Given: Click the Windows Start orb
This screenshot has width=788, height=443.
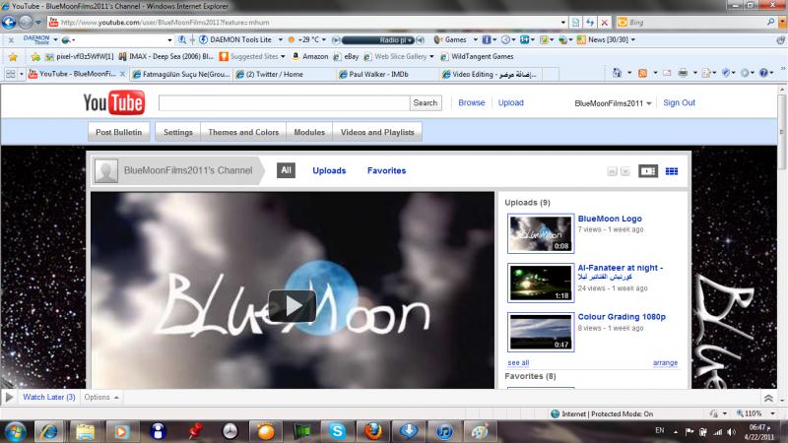Looking at the screenshot, I should 15,431.
